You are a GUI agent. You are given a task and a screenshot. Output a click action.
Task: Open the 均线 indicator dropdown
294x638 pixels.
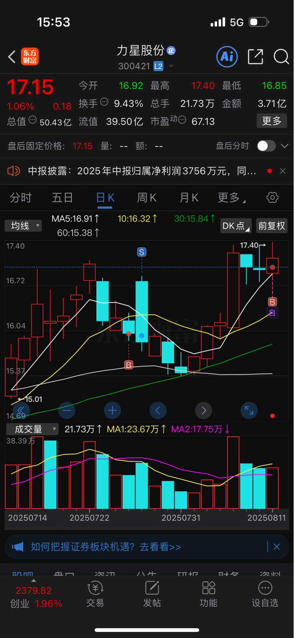pos(23,226)
